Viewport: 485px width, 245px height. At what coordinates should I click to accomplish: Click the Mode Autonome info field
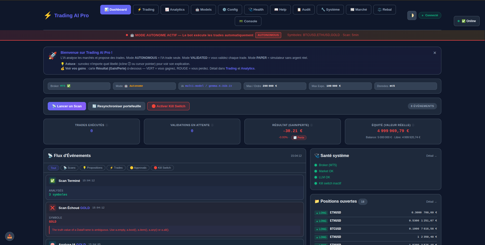(144, 86)
